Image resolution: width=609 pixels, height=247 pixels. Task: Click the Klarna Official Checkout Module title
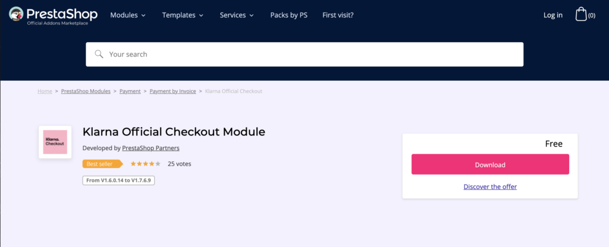[x=174, y=132]
